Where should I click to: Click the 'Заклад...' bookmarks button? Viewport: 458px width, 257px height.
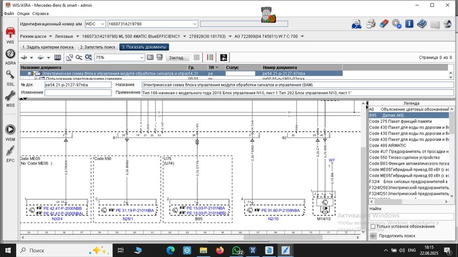pos(177,58)
